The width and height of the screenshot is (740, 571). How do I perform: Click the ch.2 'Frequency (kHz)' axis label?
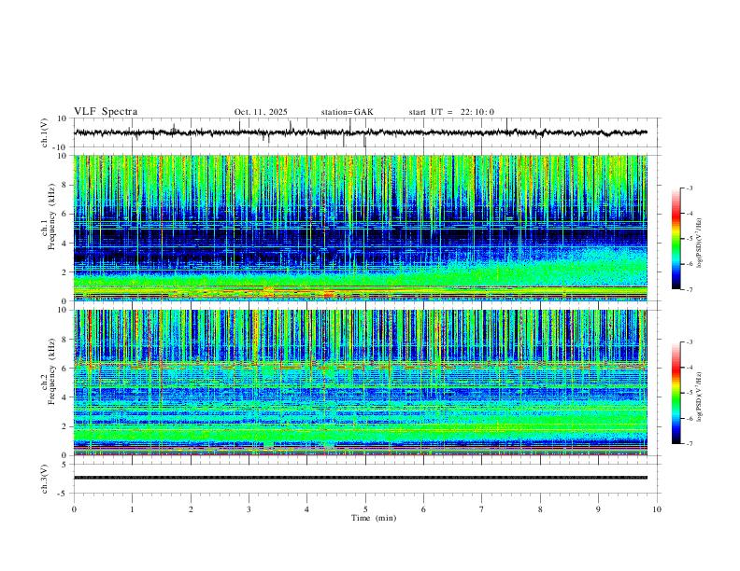click(52, 371)
